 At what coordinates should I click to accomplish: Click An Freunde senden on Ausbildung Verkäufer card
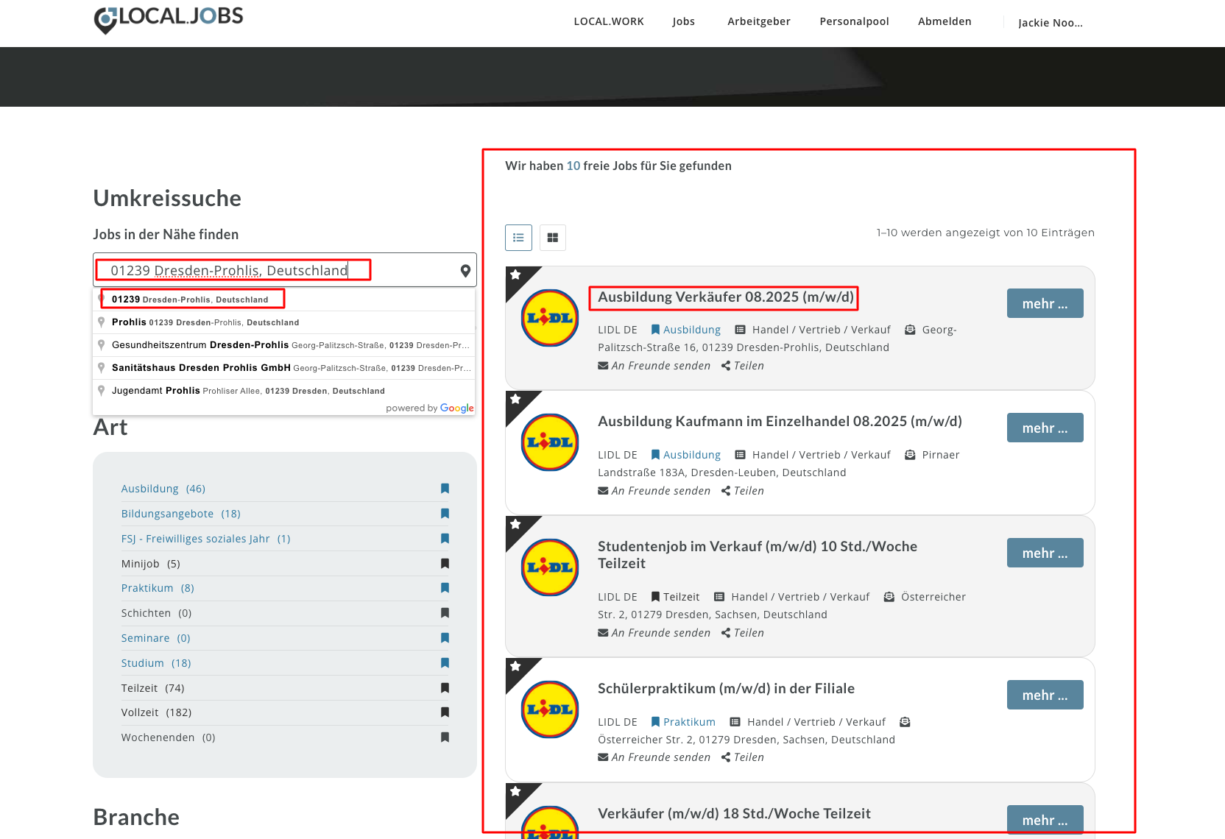tap(654, 366)
